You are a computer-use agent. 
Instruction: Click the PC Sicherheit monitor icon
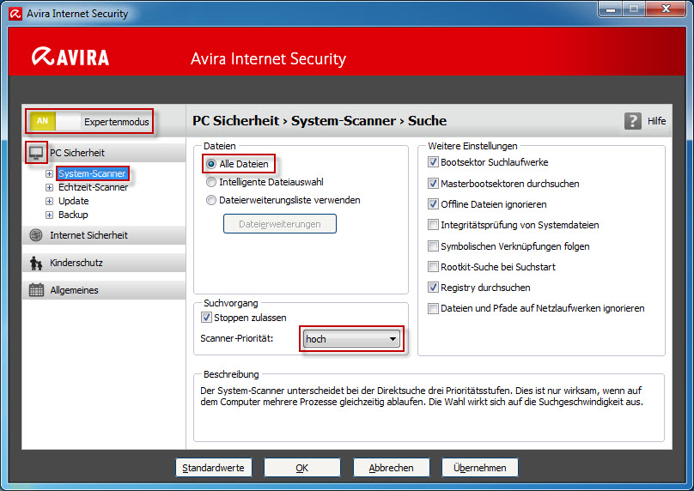coord(36,153)
